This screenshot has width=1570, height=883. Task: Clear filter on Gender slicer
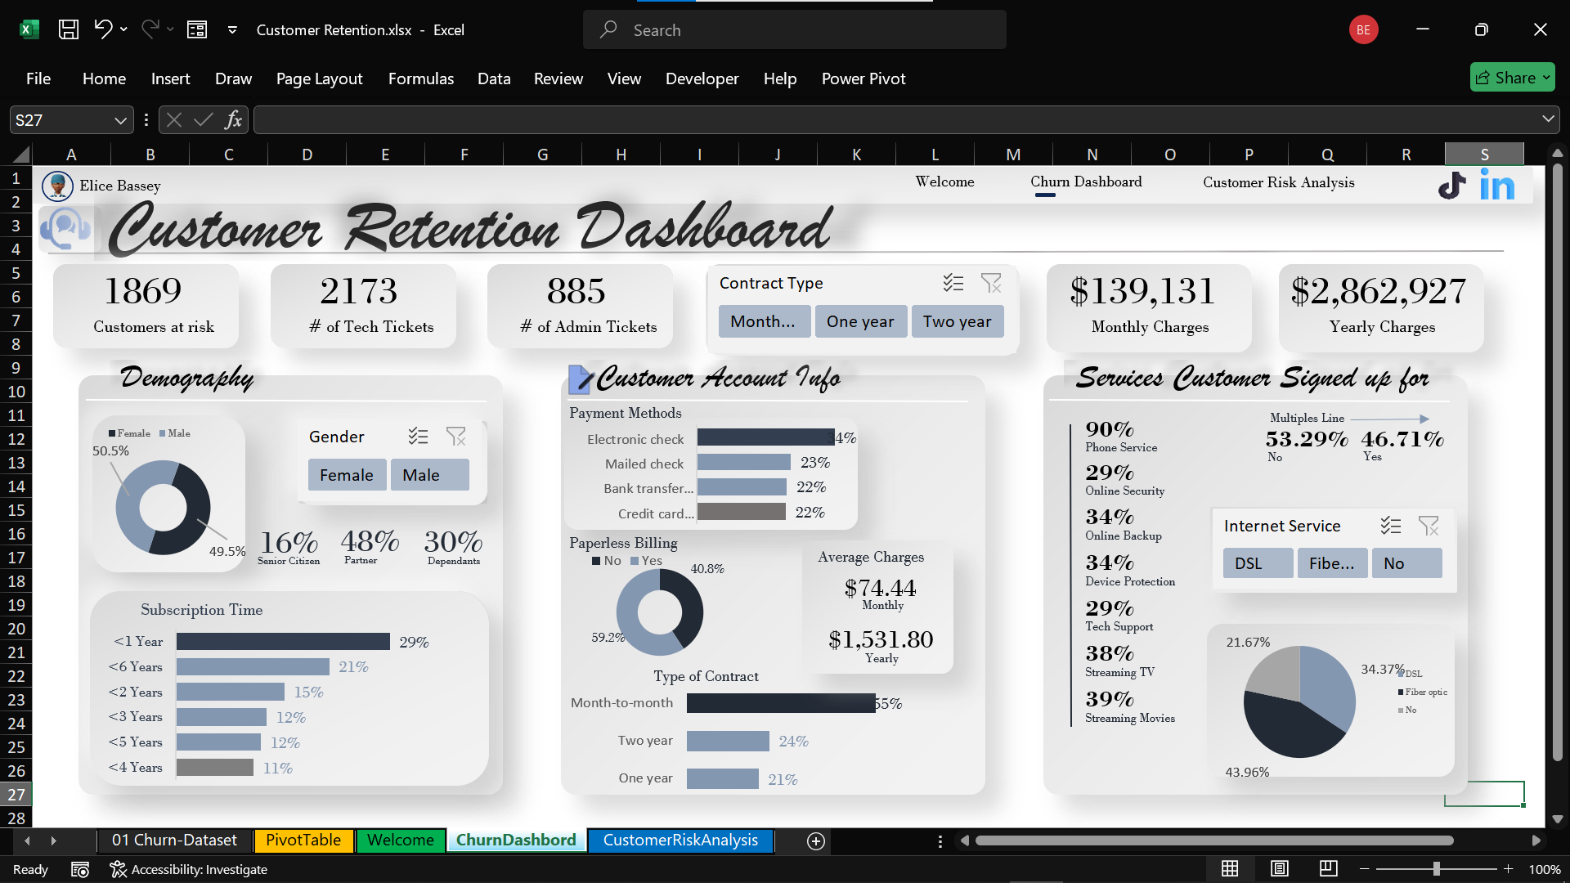click(455, 437)
